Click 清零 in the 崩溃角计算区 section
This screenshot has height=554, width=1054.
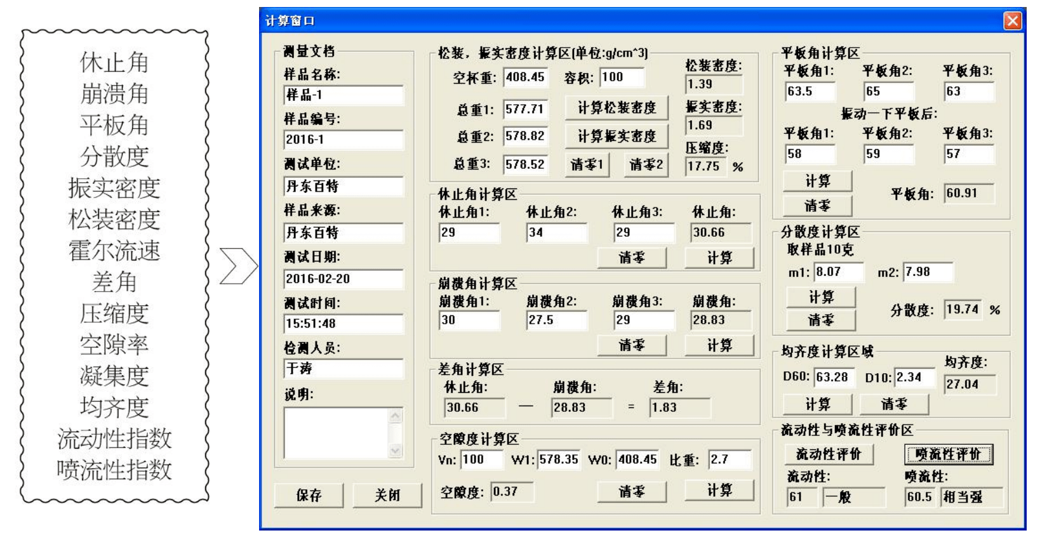(632, 345)
